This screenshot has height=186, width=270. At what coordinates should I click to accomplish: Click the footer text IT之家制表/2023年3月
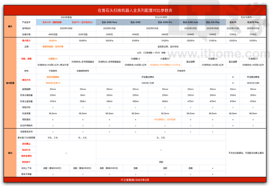[135, 180]
